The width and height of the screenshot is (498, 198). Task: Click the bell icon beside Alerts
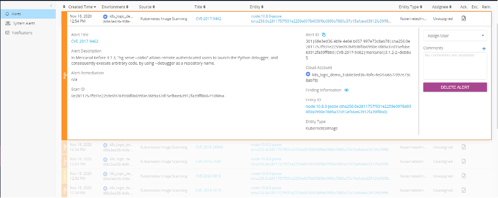tap(7, 14)
